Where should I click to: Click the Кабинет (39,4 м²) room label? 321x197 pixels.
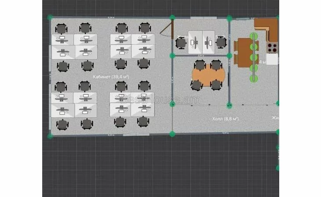tap(110, 77)
